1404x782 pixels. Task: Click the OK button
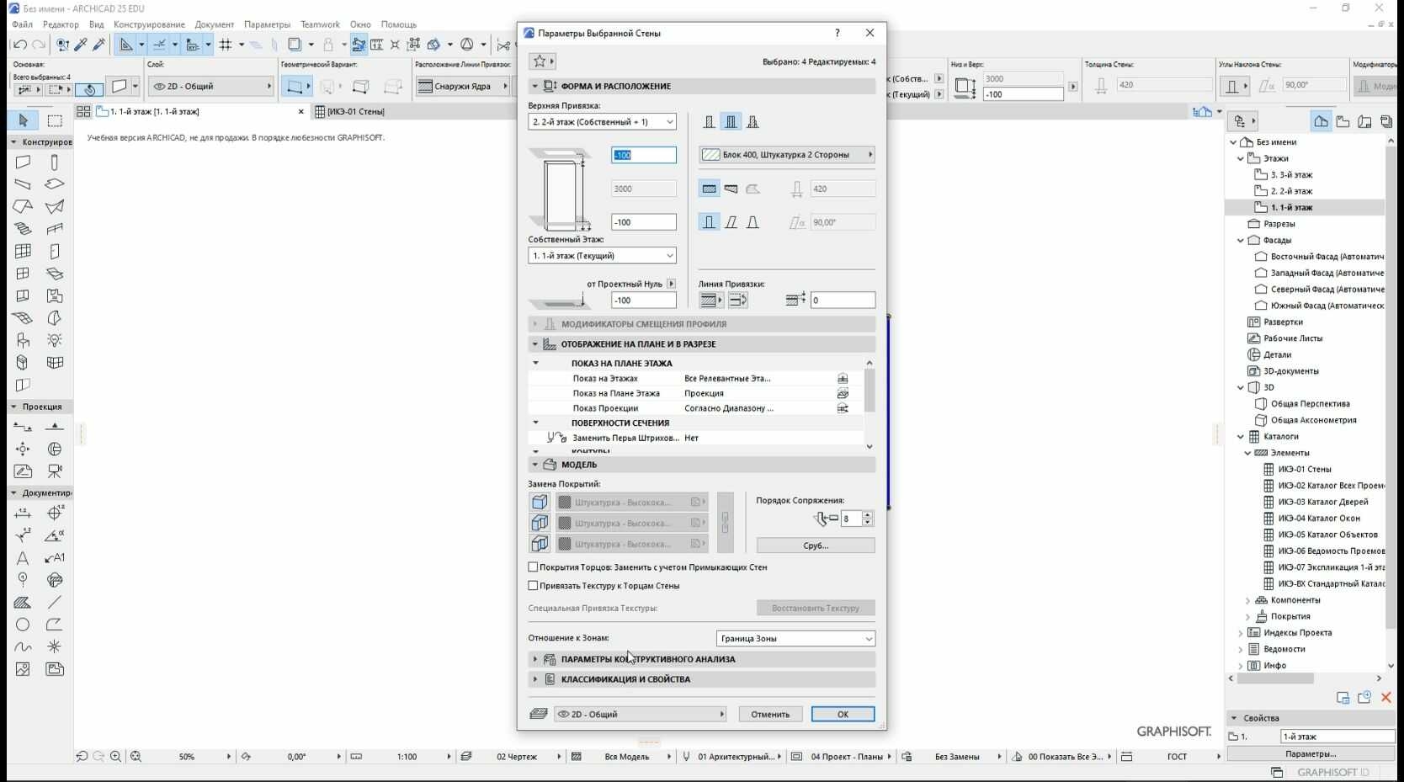[843, 714]
